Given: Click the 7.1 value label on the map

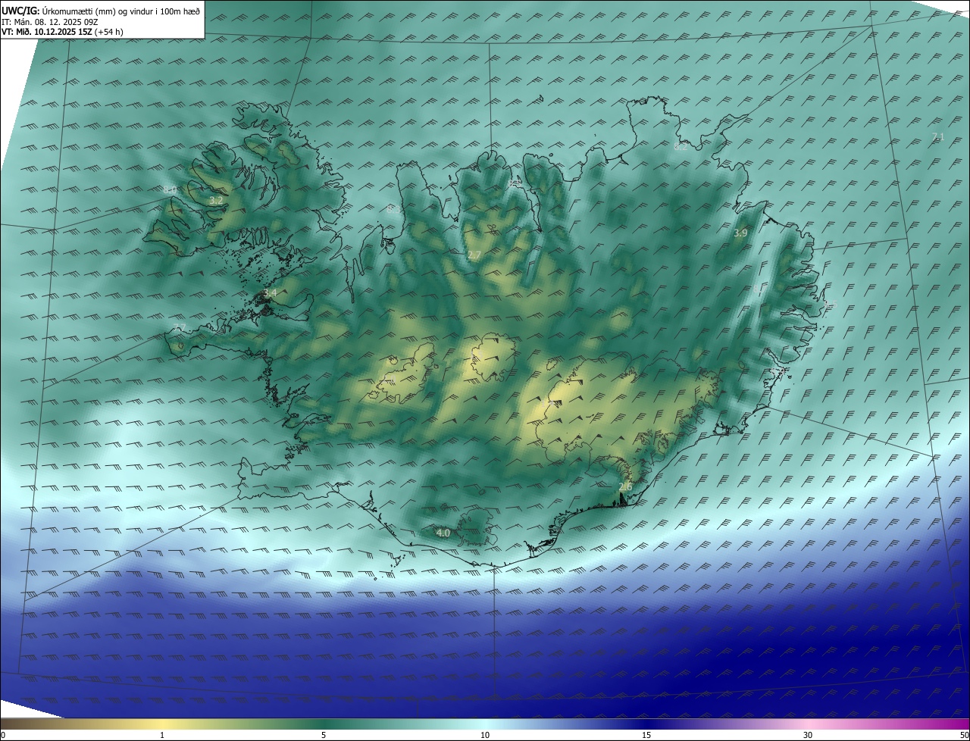Looking at the screenshot, I should coord(938,137).
